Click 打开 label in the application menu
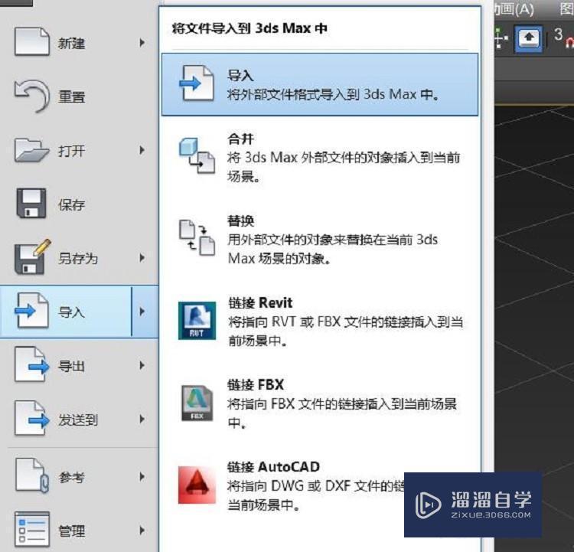574x552 pixels. coord(71,151)
